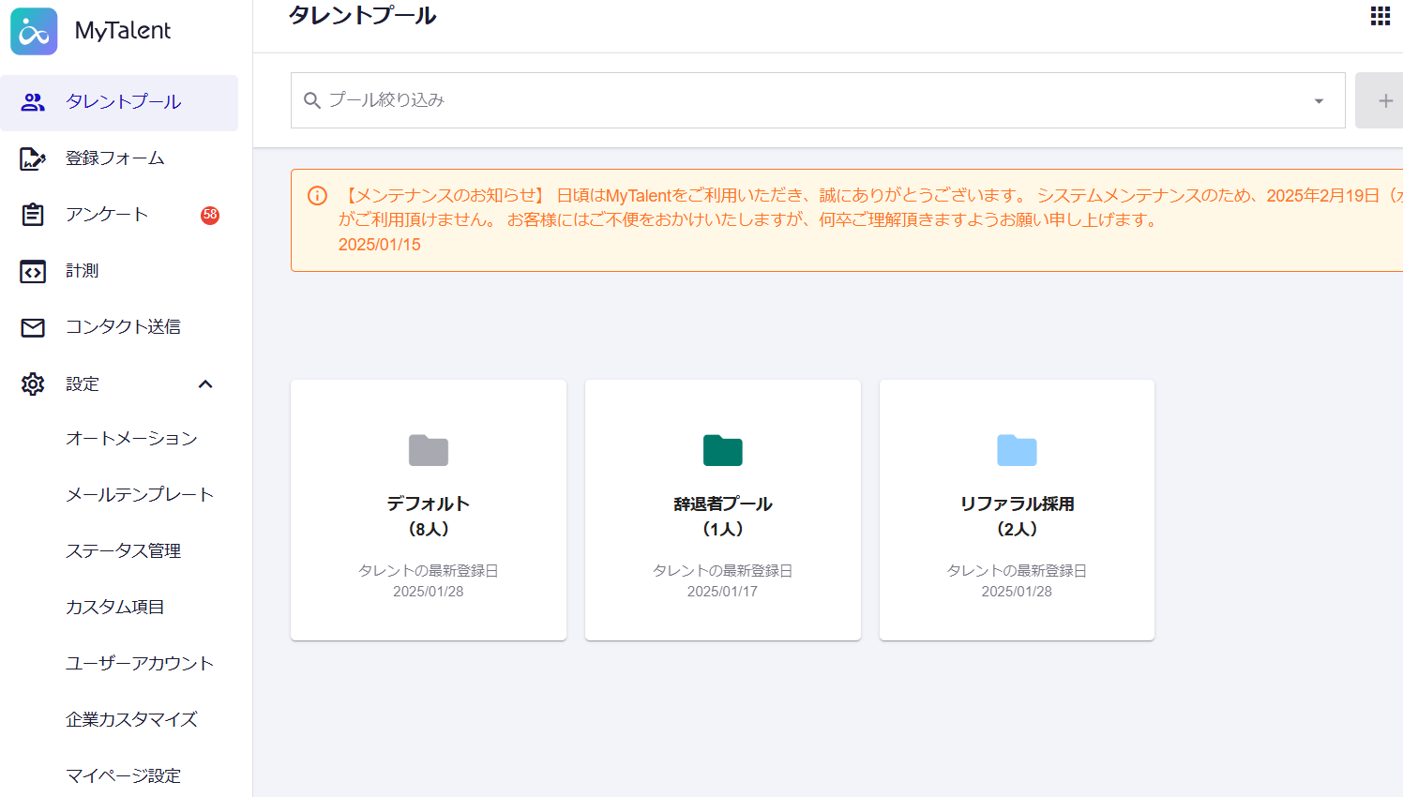Image resolution: width=1403 pixels, height=797 pixels.
Task: Open the デフォルト pool folder card
Action: pos(429,510)
